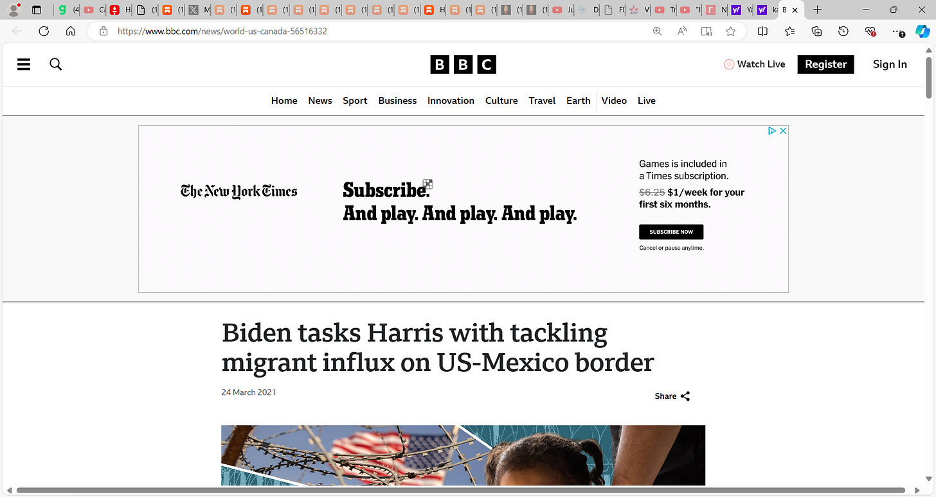Select Travel in the BBC navigation
Viewport: 936px width, 497px height.
pos(542,101)
